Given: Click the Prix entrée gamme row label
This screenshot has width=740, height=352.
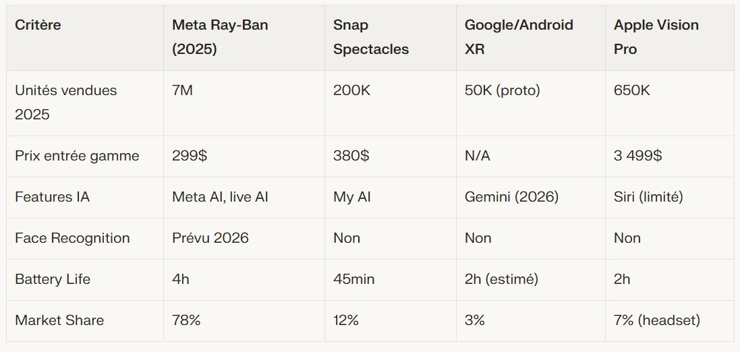Looking at the screenshot, I should coord(77,156).
